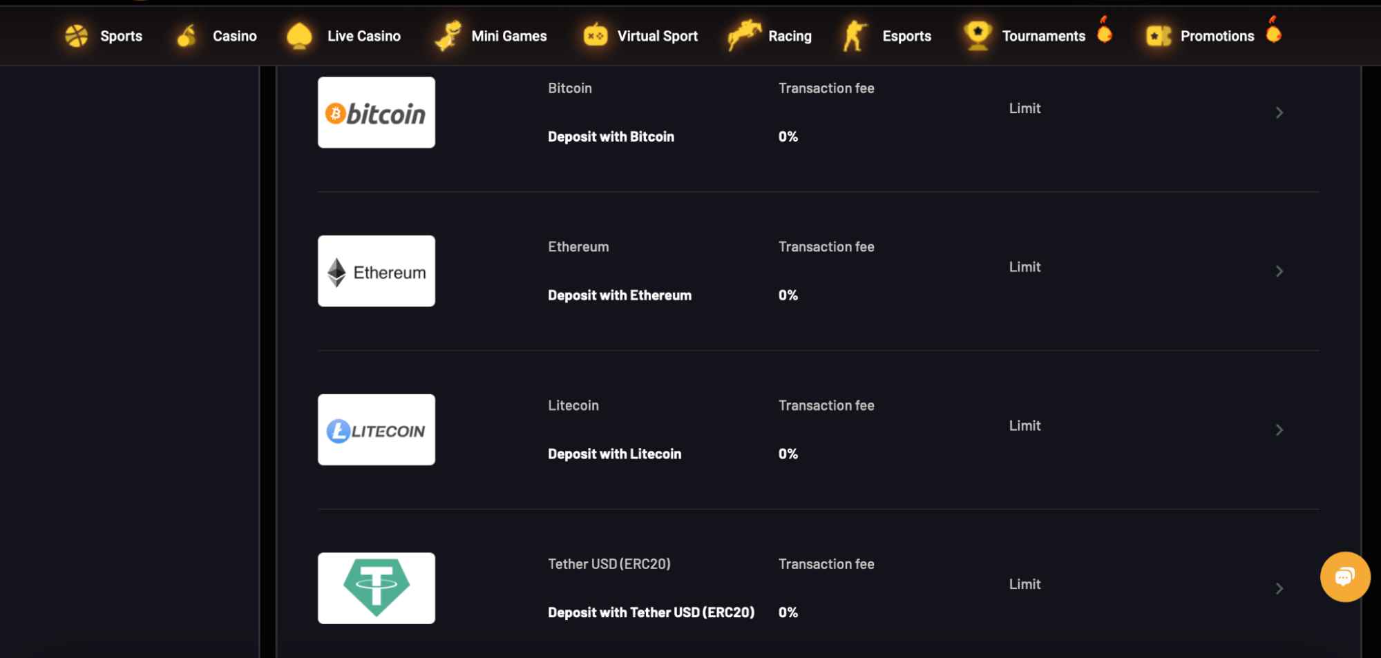Expand the Bitcoin deposit row chevron
Screen dimensions: 1381x658
pos(1279,113)
